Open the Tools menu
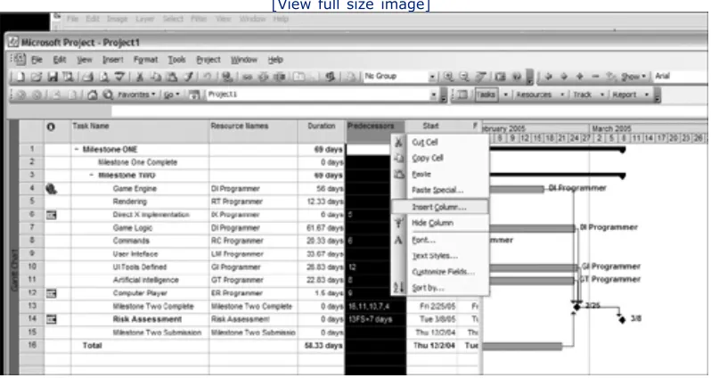 pyautogui.click(x=176, y=60)
